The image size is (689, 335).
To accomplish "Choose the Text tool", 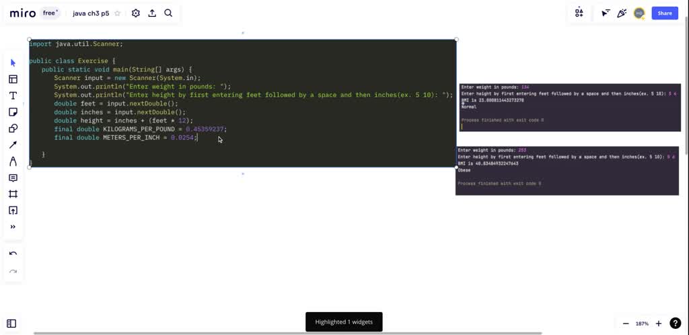I will point(13,96).
